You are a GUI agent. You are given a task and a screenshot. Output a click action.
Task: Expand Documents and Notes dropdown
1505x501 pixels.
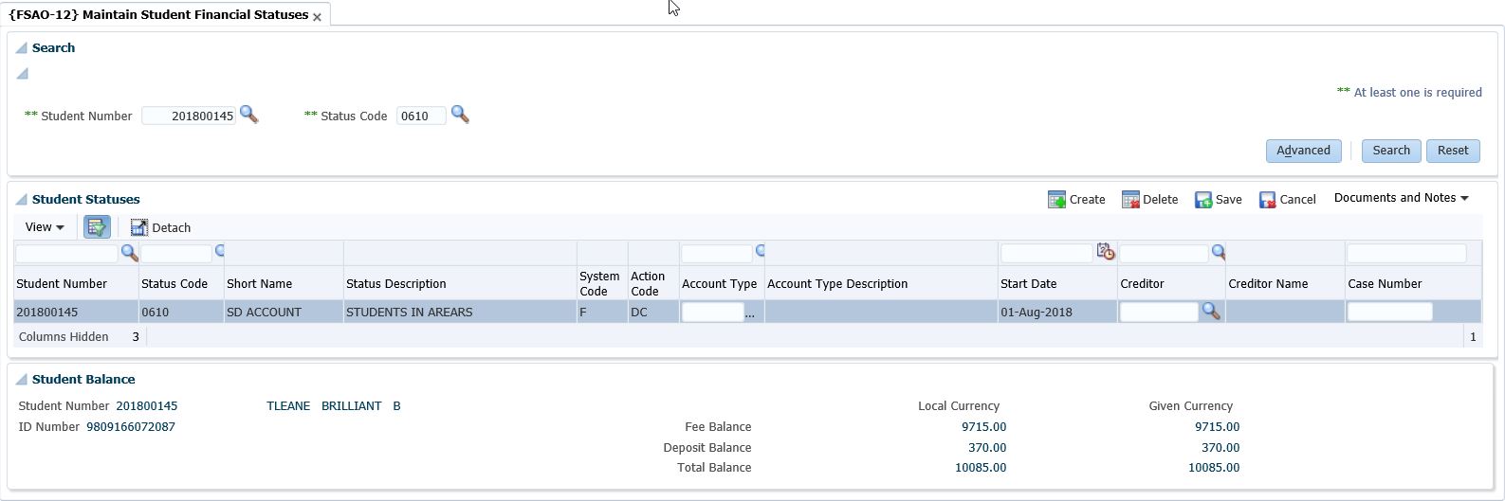point(1401,198)
